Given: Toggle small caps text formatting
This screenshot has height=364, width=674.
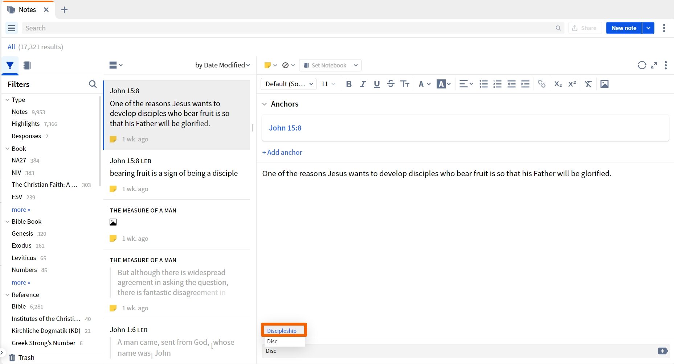Looking at the screenshot, I should point(405,84).
